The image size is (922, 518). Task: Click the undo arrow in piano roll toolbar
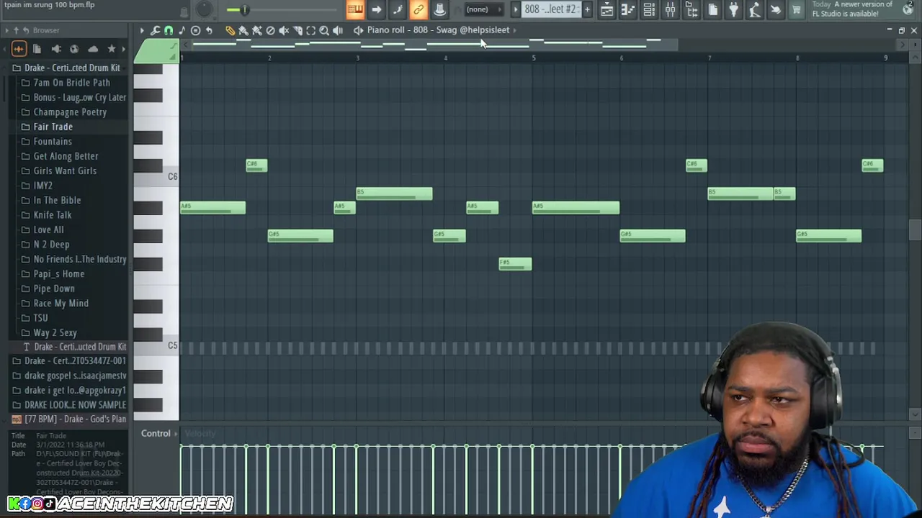(209, 30)
